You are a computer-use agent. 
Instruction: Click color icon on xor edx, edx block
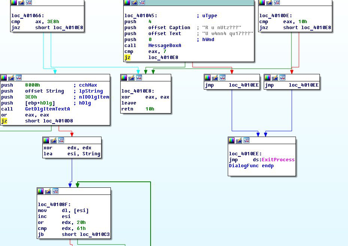click(46, 140)
